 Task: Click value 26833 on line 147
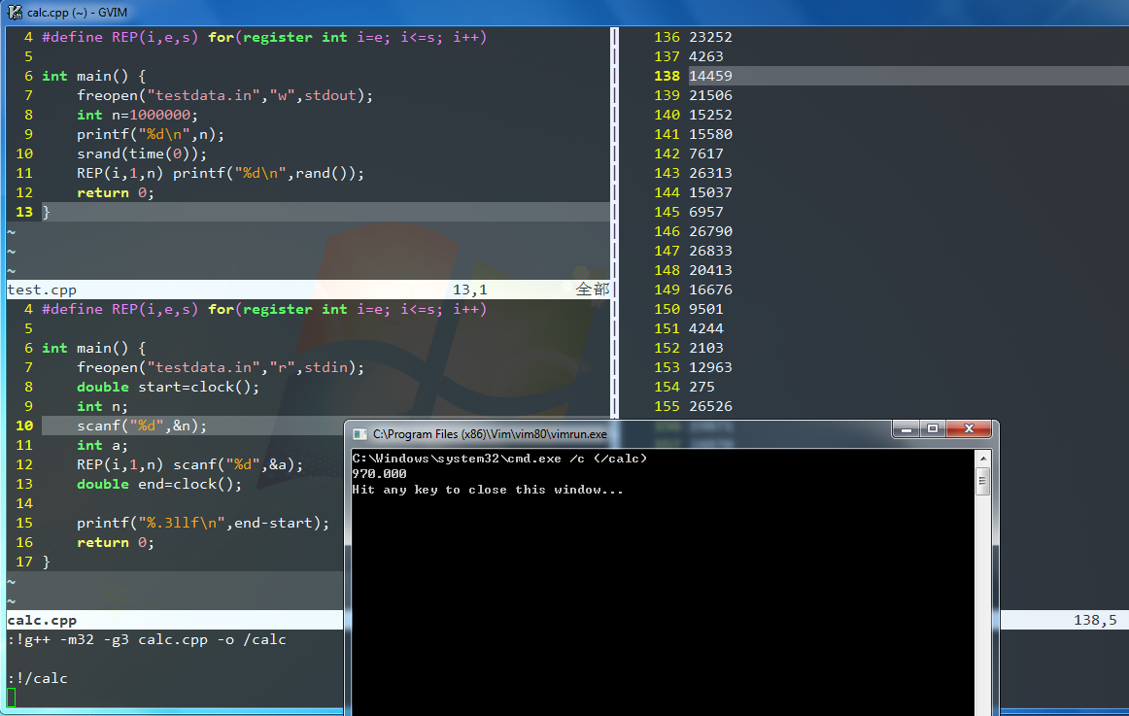710,251
